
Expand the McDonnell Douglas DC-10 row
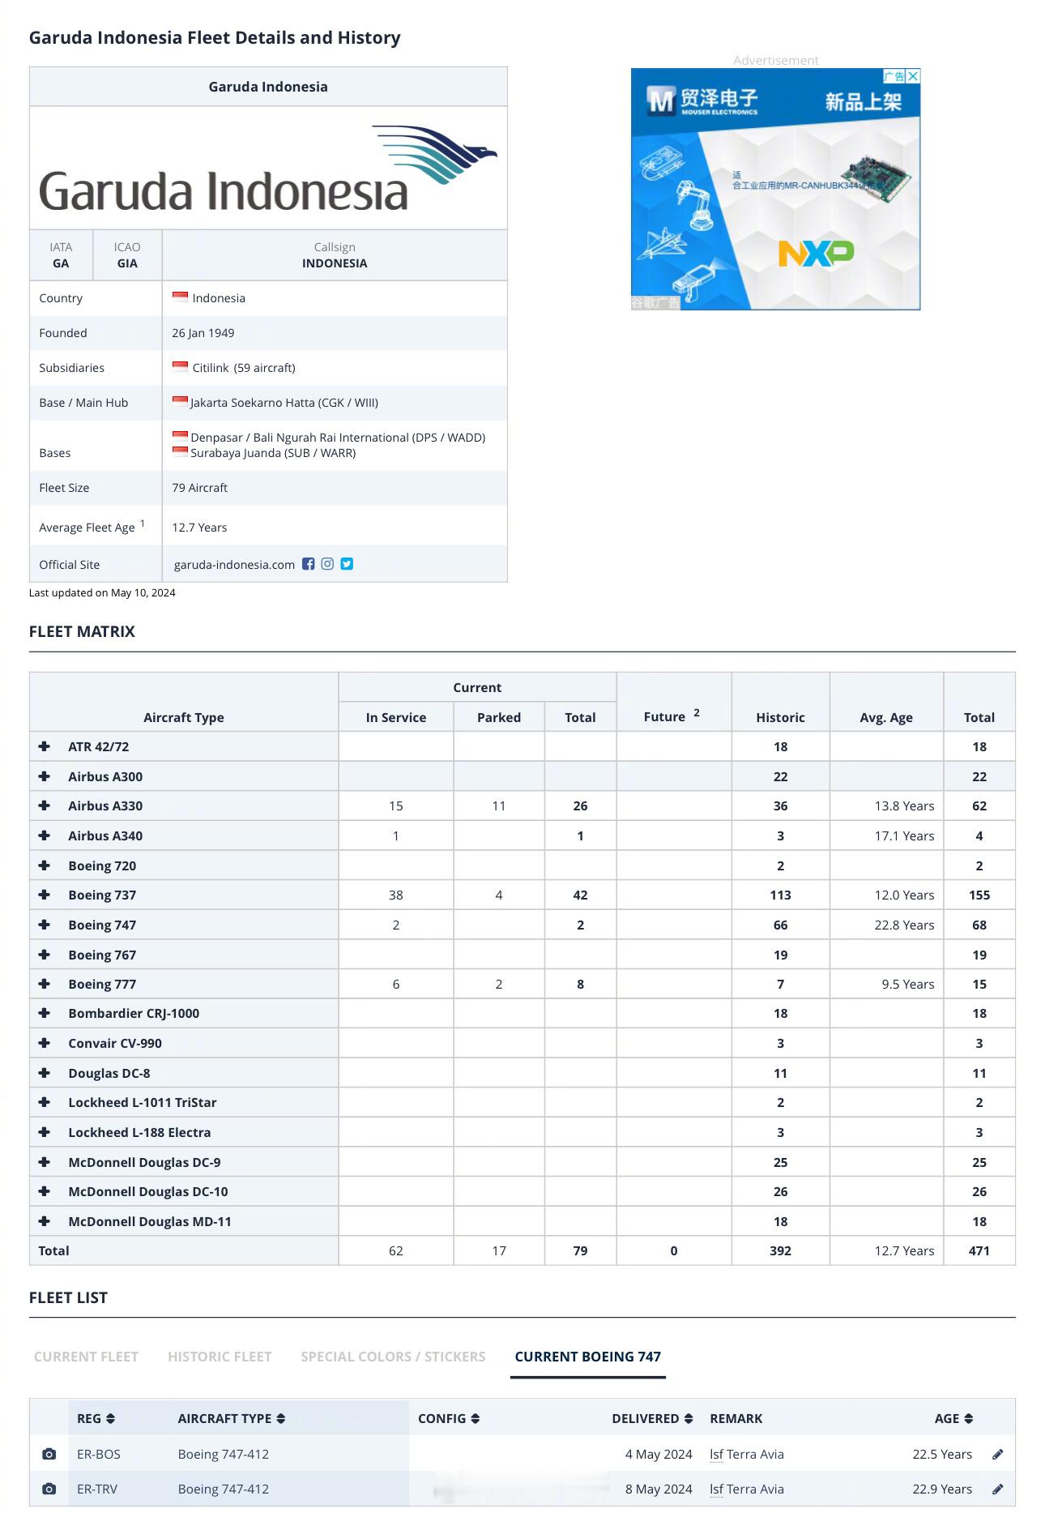45,1191
